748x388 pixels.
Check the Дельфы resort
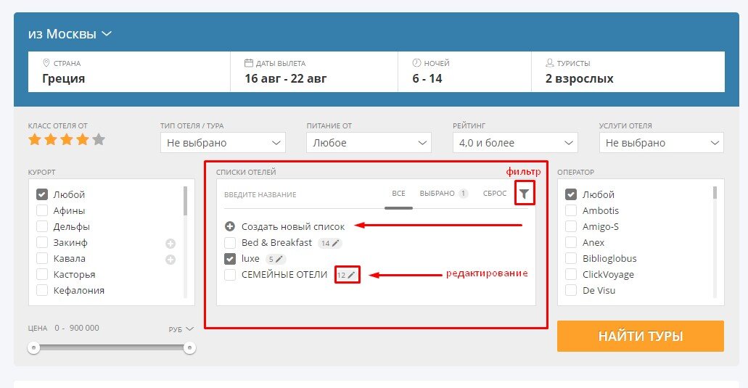[x=42, y=226]
